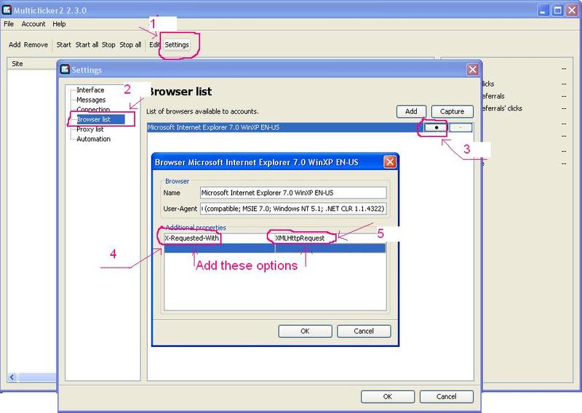
Task: Select Connection in the settings tree
Action: [93, 110]
